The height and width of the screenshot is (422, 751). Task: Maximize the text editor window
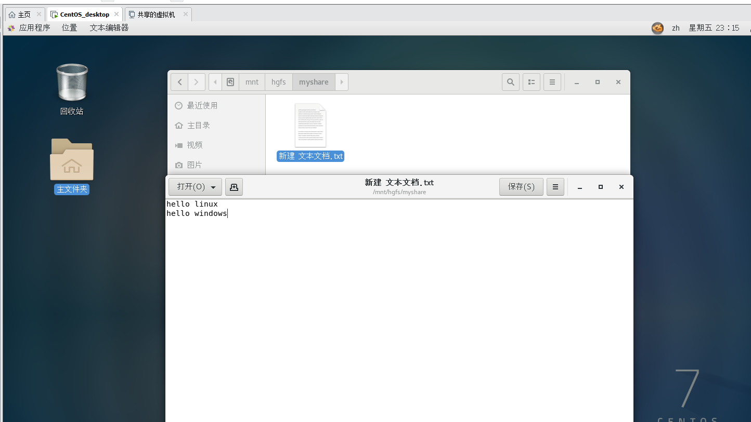pos(601,187)
